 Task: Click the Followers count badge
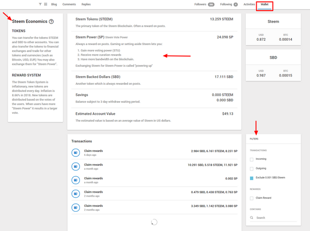[x=211, y=4]
